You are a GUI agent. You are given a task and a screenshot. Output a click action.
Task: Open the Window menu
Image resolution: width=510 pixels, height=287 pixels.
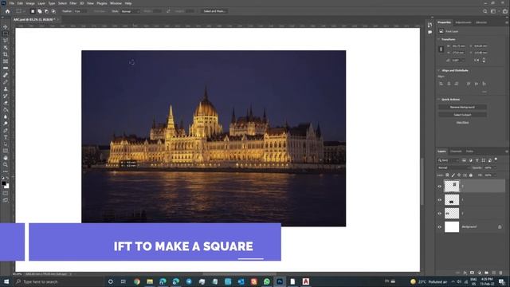pos(116,3)
